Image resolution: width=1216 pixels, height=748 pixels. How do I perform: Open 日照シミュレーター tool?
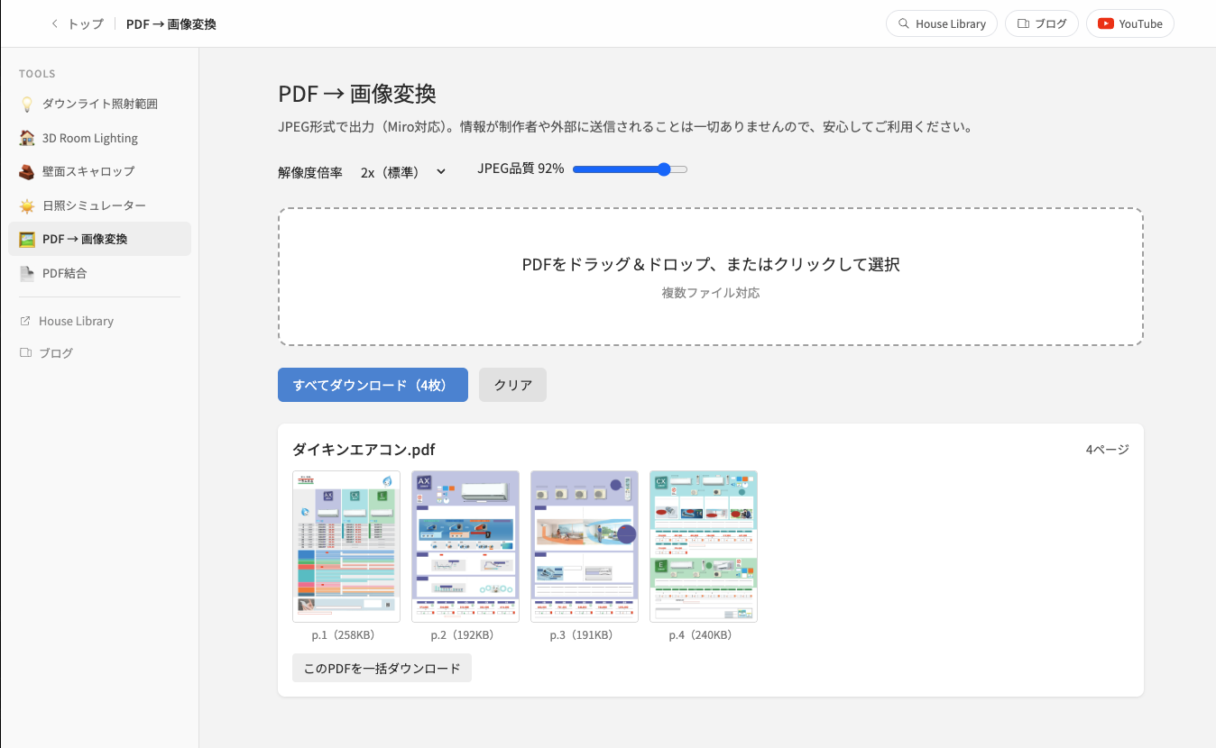[x=99, y=205]
